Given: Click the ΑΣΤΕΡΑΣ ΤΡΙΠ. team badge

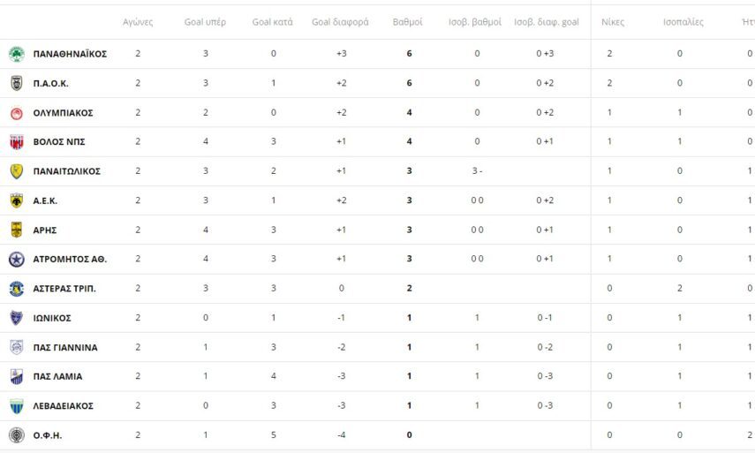Looking at the screenshot, I should pos(16,289).
